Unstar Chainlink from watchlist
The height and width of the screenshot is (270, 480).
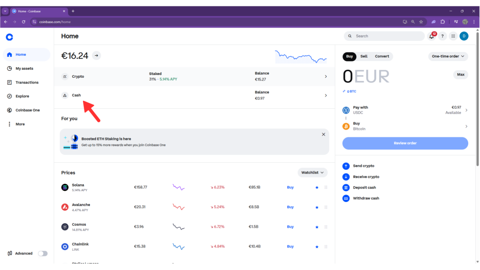coord(317,247)
